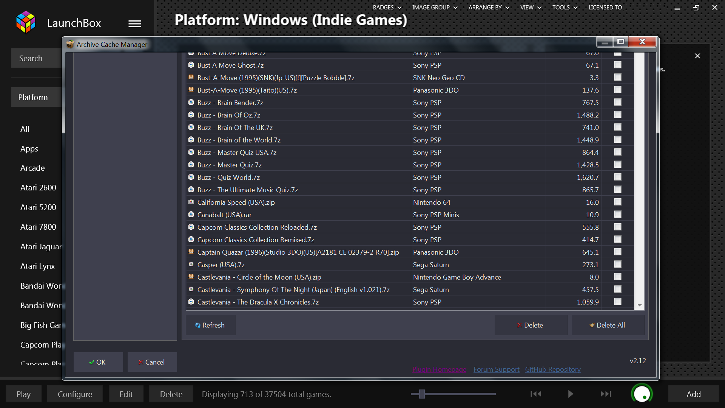
Task: Select Arcade in the platform sidebar
Action: click(32, 168)
